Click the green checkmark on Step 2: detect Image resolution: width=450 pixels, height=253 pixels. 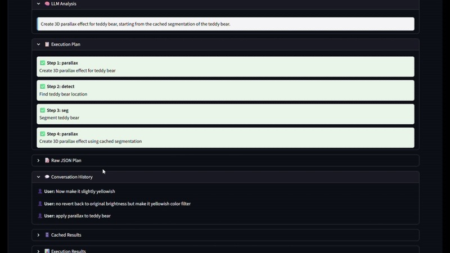coord(43,87)
